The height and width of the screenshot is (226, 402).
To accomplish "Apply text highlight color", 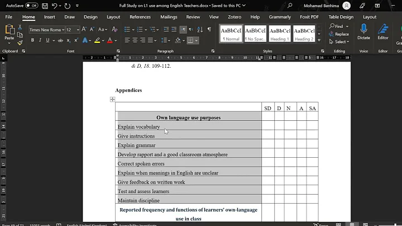I will click(x=97, y=40).
